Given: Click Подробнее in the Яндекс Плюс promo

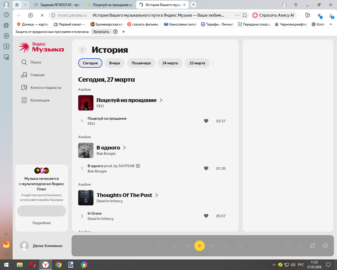Looking at the screenshot, I should 42,223.
